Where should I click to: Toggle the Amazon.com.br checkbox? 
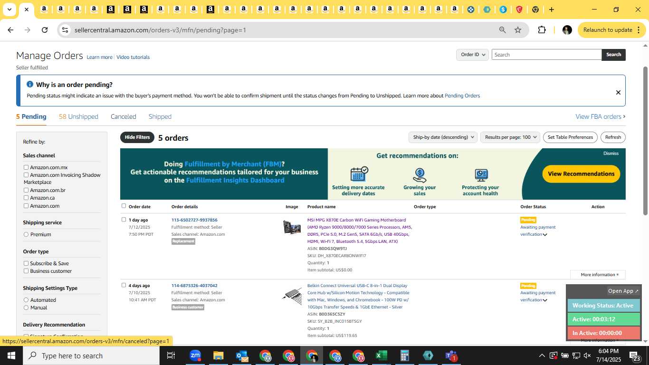click(x=26, y=190)
